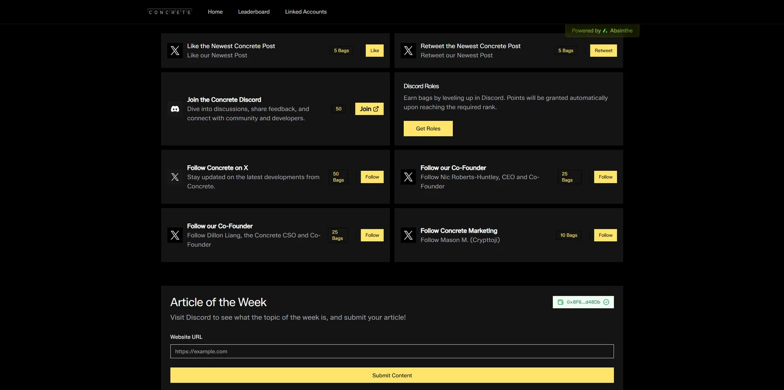Click the Absinthe logo in Powered by badge
The image size is (784, 390).
click(605, 31)
